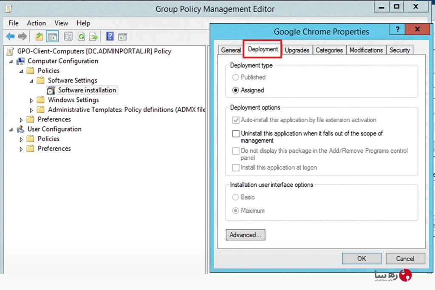Viewport: 435px width, 290px height.
Task: Open the View menu
Action: pyautogui.click(x=61, y=23)
